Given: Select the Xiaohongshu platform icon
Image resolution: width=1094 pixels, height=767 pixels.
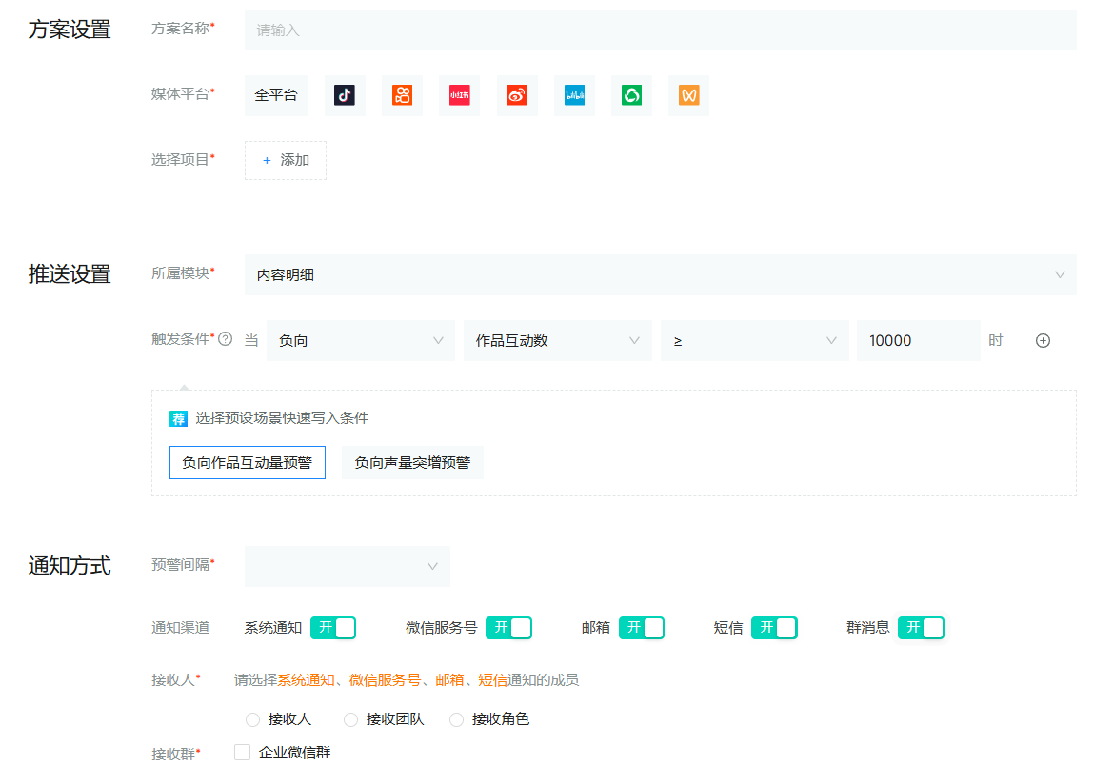Looking at the screenshot, I should pos(460,95).
